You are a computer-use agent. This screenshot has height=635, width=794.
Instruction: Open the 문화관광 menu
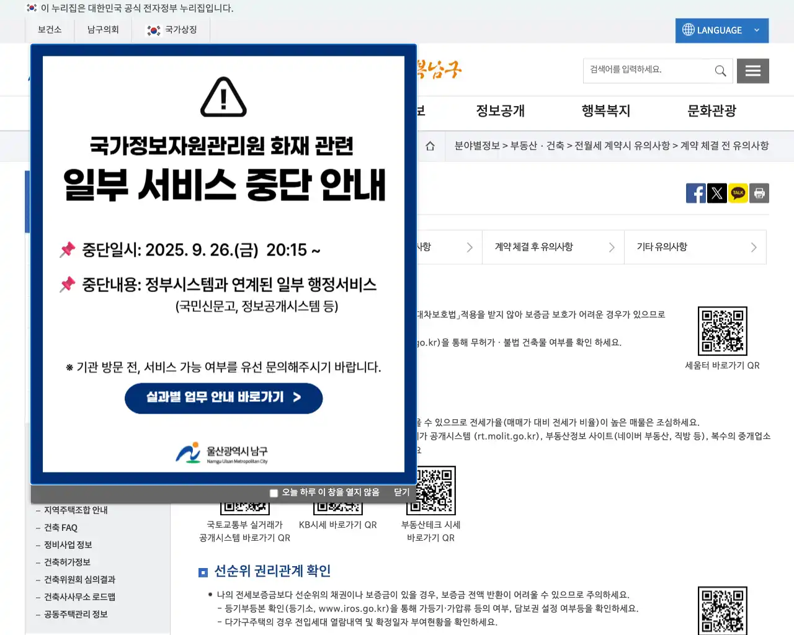click(x=711, y=111)
